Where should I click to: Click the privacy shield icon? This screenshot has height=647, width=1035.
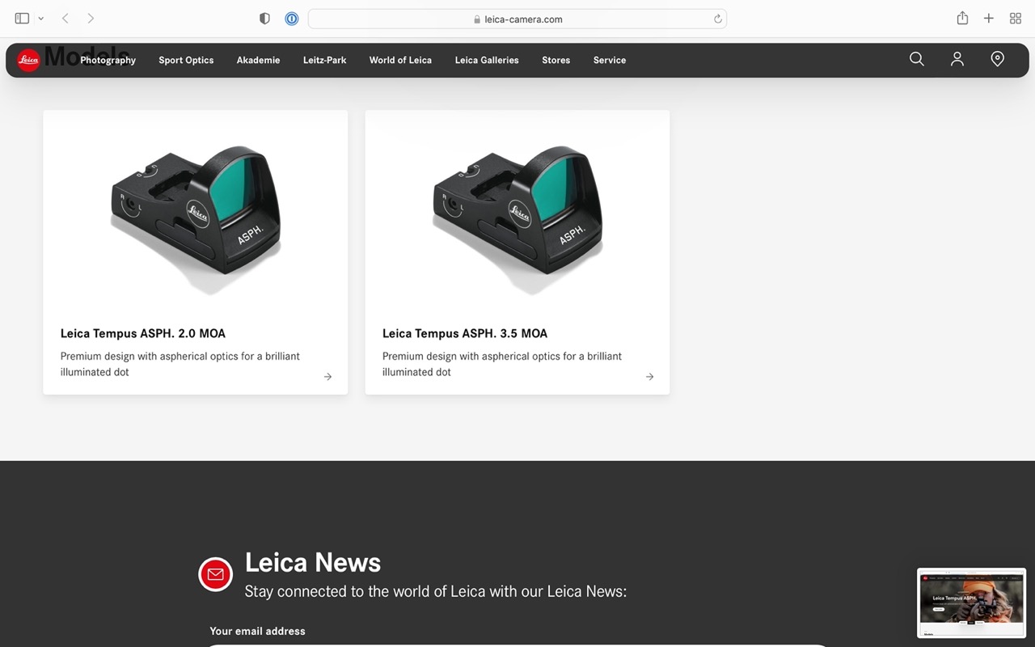(x=264, y=19)
